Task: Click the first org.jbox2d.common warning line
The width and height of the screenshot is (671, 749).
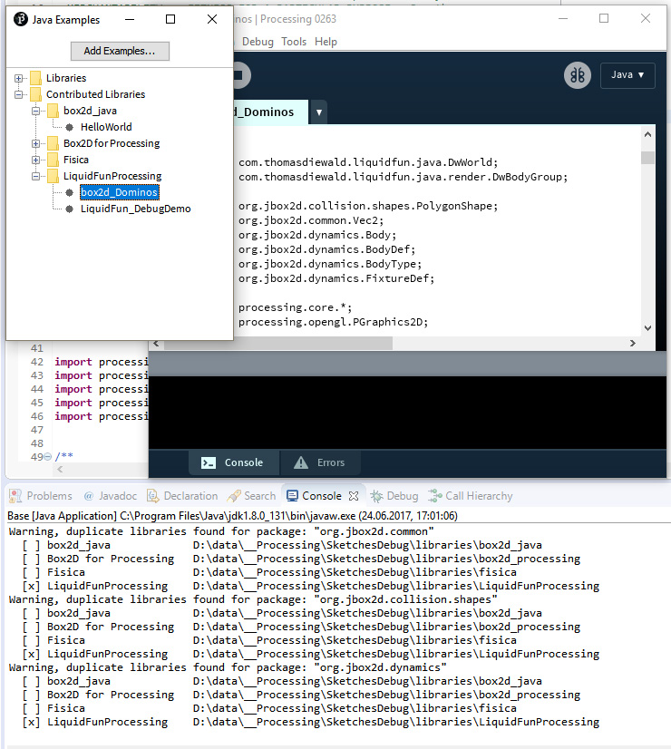Action: coord(221,531)
